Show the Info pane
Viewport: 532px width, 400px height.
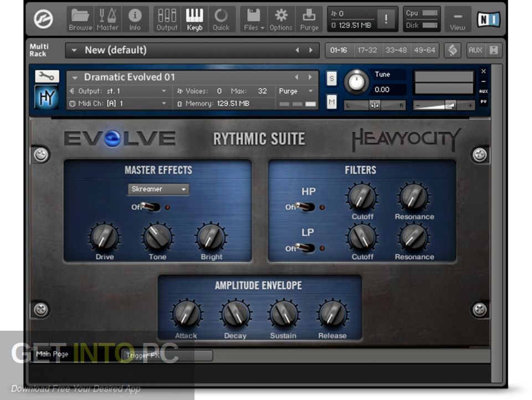click(135, 19)
